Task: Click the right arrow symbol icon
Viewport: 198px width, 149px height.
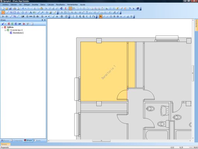Action: pyautogui.click(x=46, y=17)
